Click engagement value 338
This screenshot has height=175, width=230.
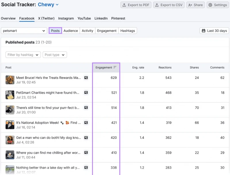(x=114, y=168)
